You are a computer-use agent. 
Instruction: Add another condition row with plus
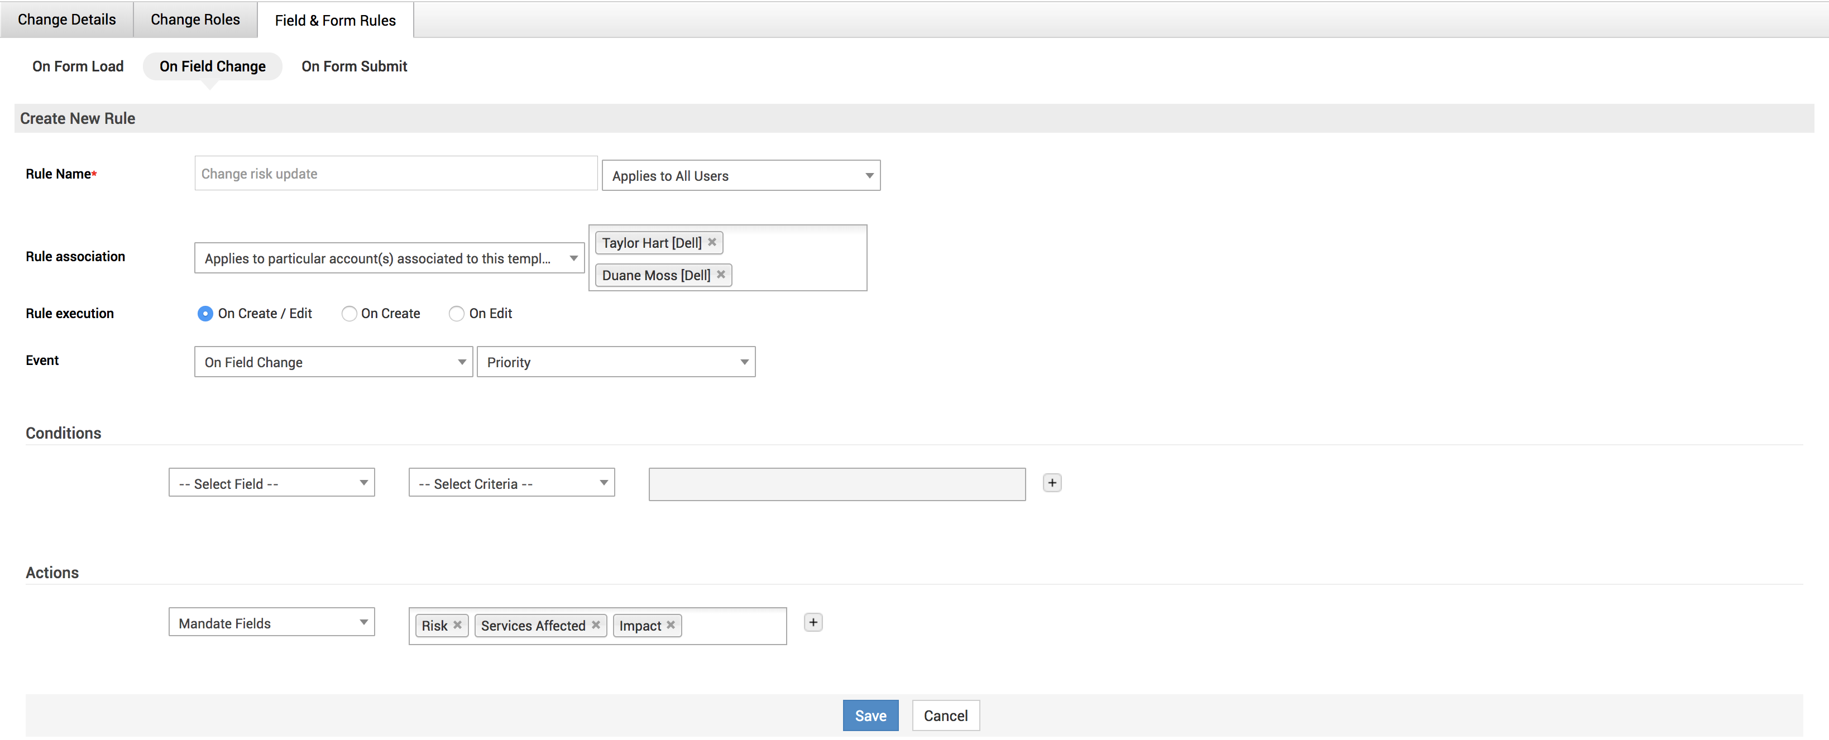(1051, 483)
